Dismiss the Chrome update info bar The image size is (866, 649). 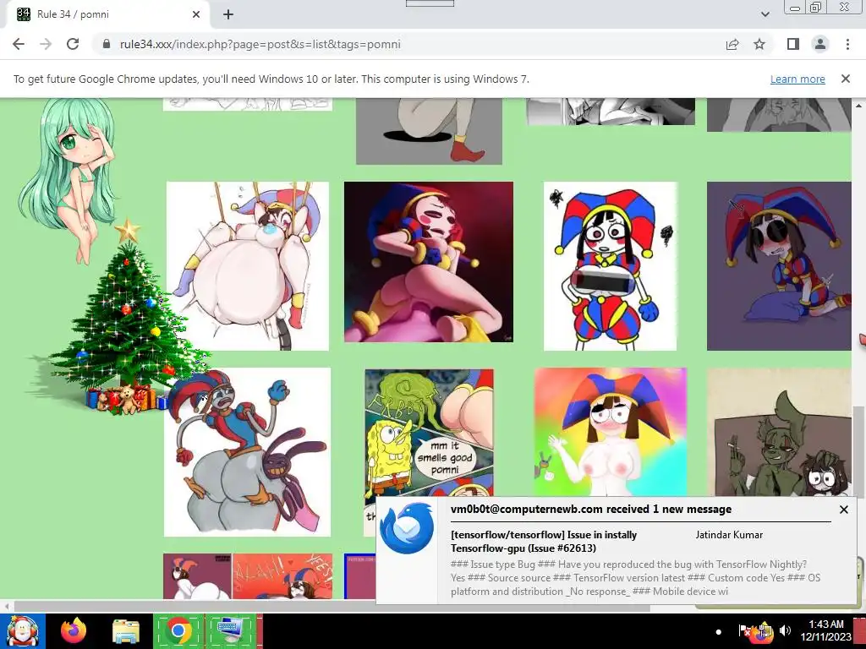pos(846,79)
